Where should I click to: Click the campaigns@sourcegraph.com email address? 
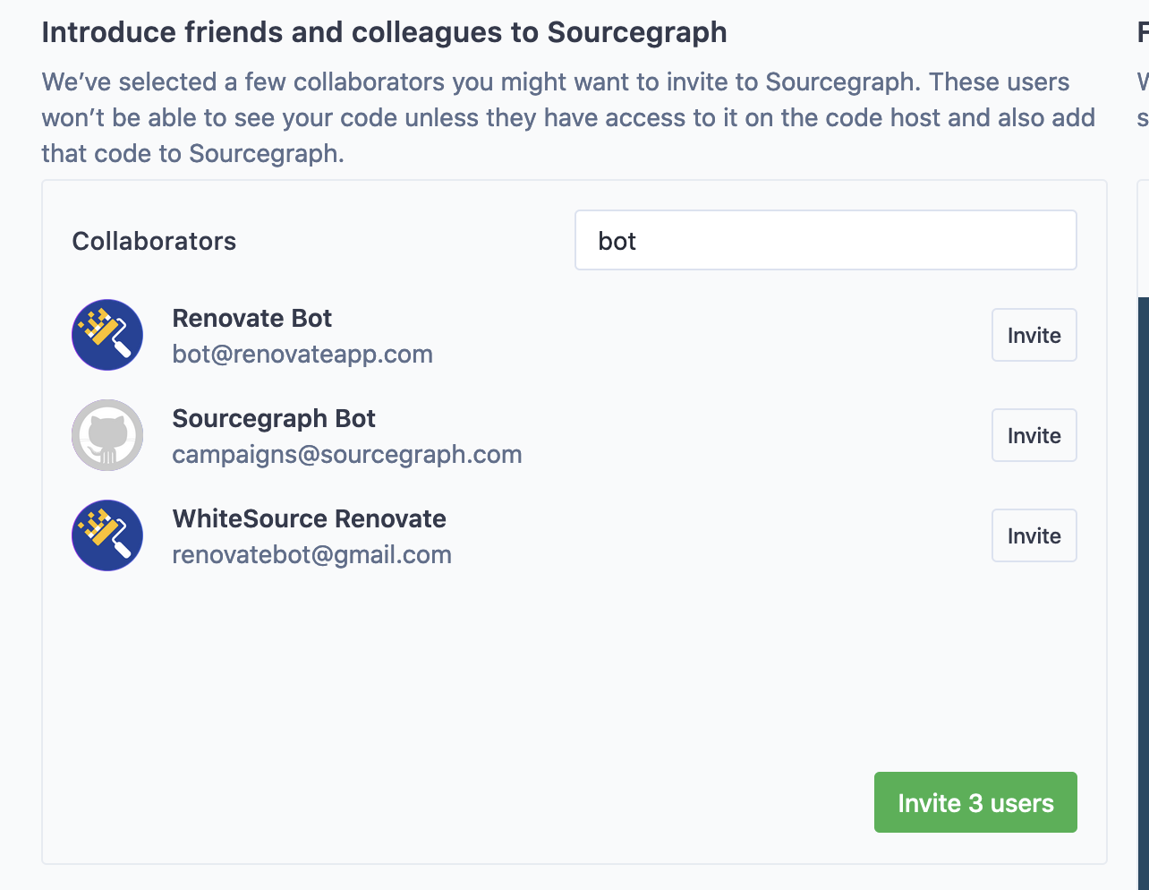(347, 454)
